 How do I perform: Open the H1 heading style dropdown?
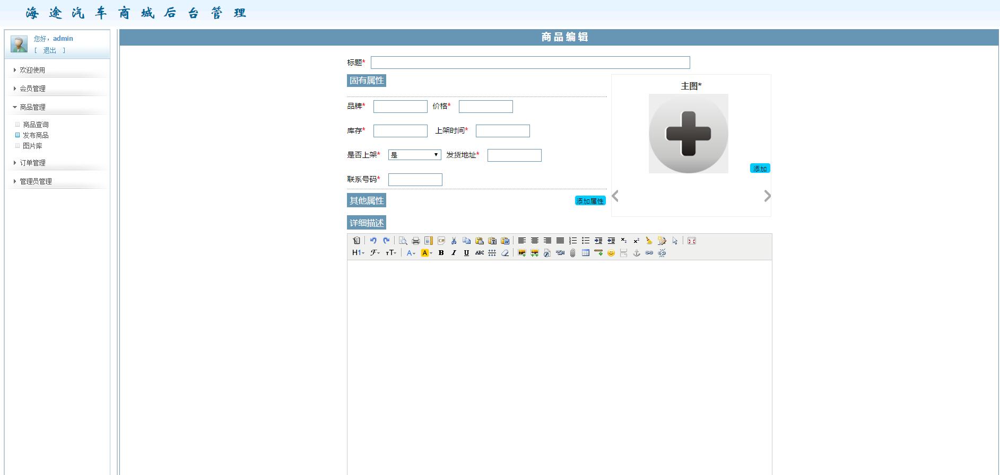[358, 253]
